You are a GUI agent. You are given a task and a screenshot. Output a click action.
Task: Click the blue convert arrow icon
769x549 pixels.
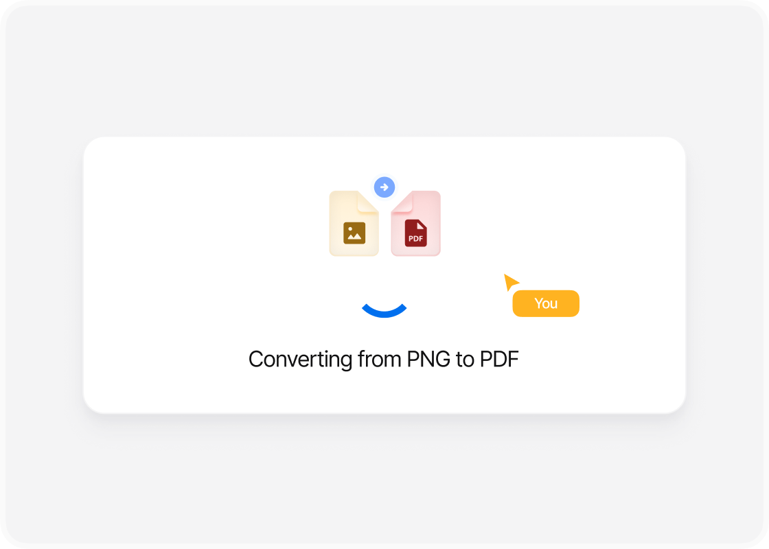(384, 187)
